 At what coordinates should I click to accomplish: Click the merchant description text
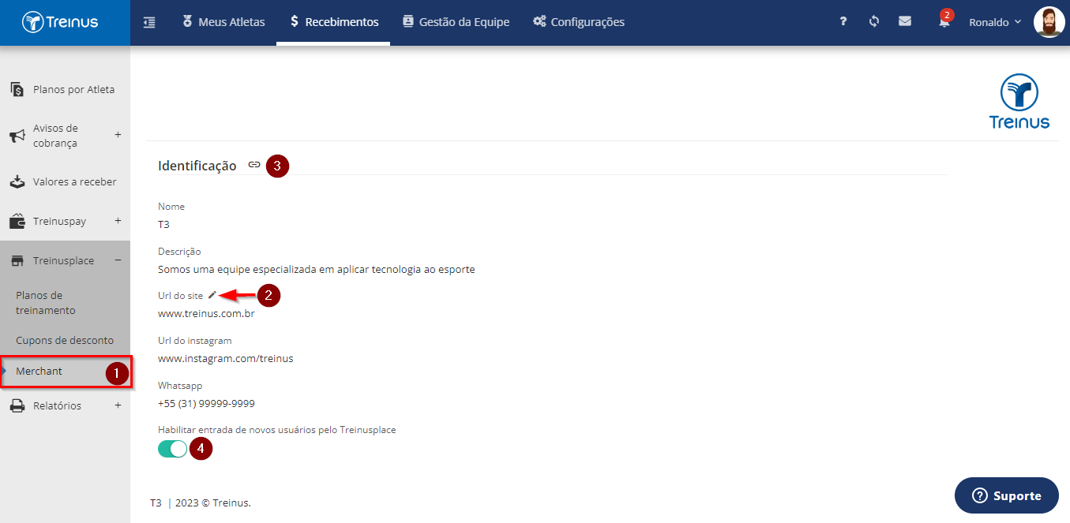pyautogui.click(x=317, y=270)
